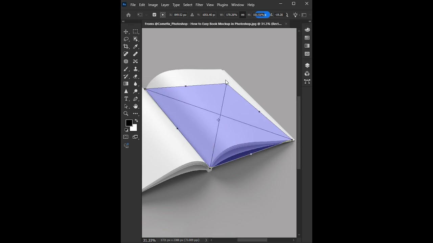The height and width of the screenshot is (243, 433).
Task: Choose the Spot Healing Brush tool
Action: (x=126, y=54)
